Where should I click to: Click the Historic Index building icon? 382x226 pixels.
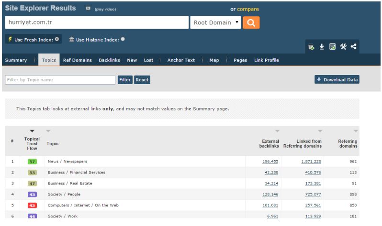coord(71,39)
